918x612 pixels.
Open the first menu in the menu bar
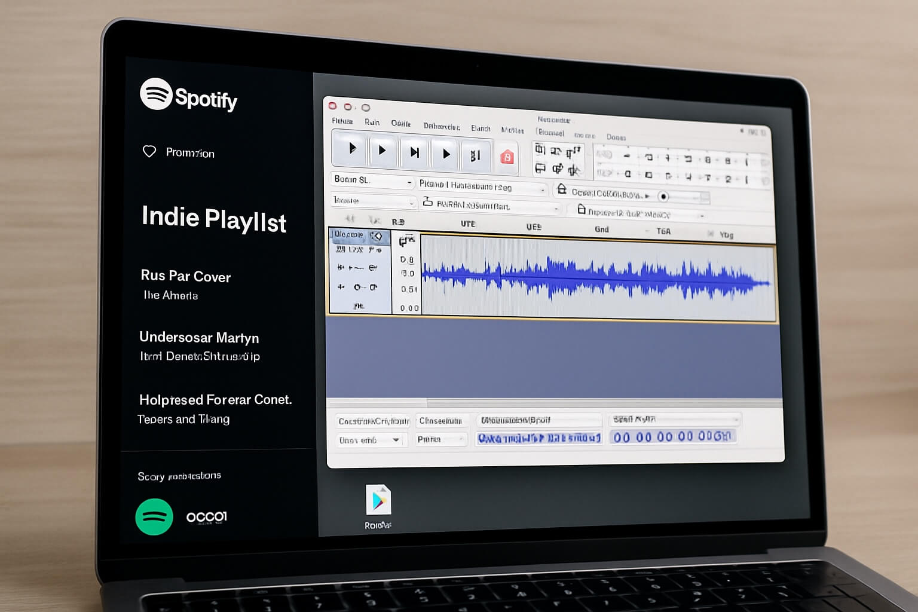click(342, 121)
